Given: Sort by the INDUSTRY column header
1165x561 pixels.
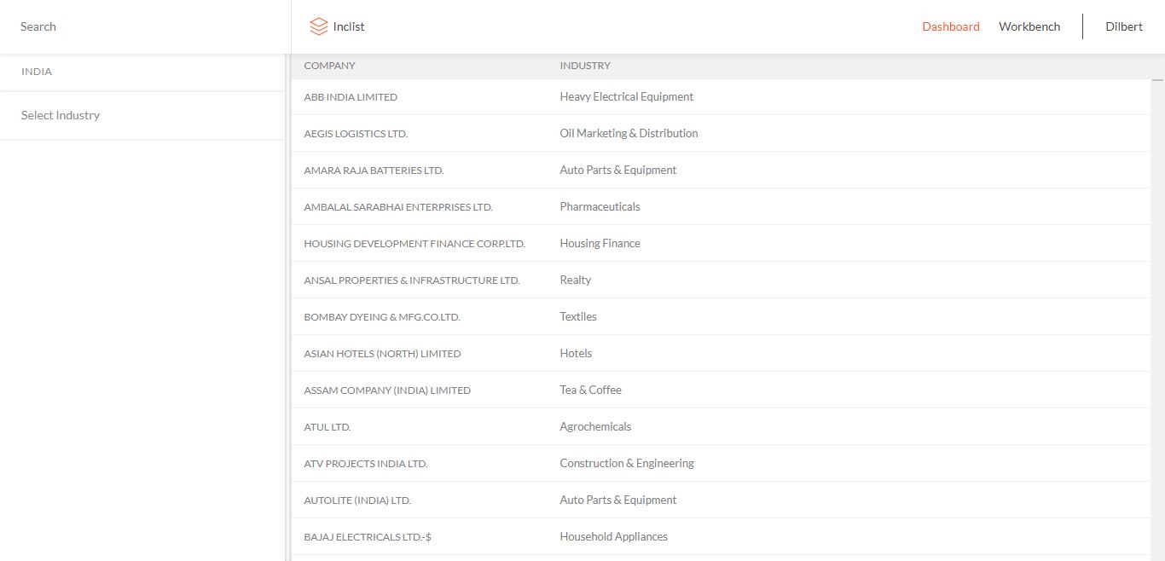Looking at the screenshot, I should (585, 66).
